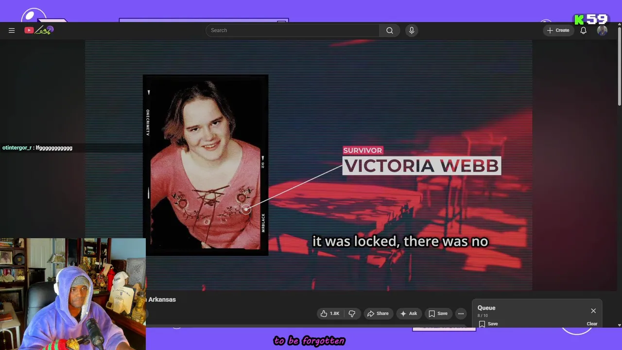The width and height of the screenshot is (622, 350).
Task: Open more actions three-dot menu
Action: click(x=461, y=314)
